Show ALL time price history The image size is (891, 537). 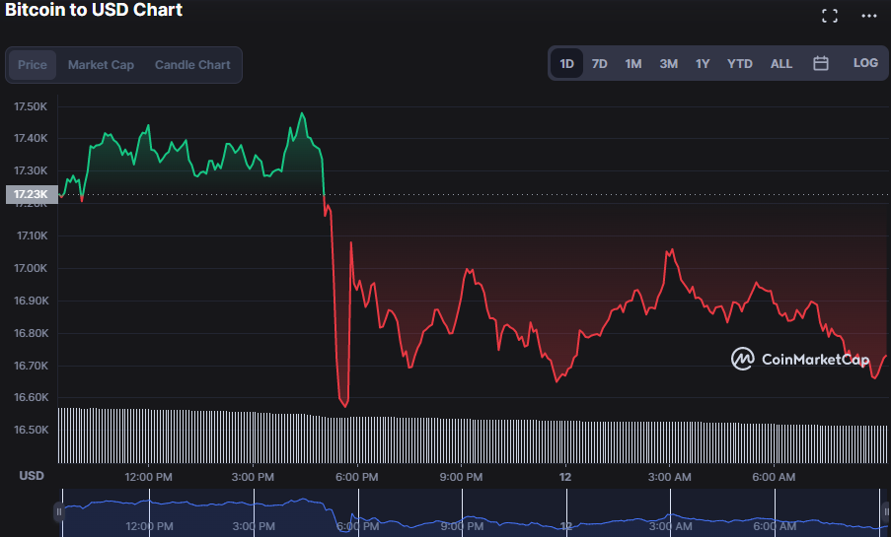[x=780, y=63]
